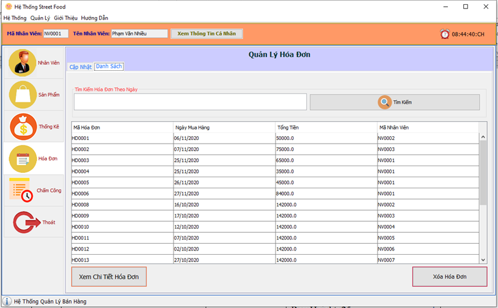Focus the invoice date search field

190,101
